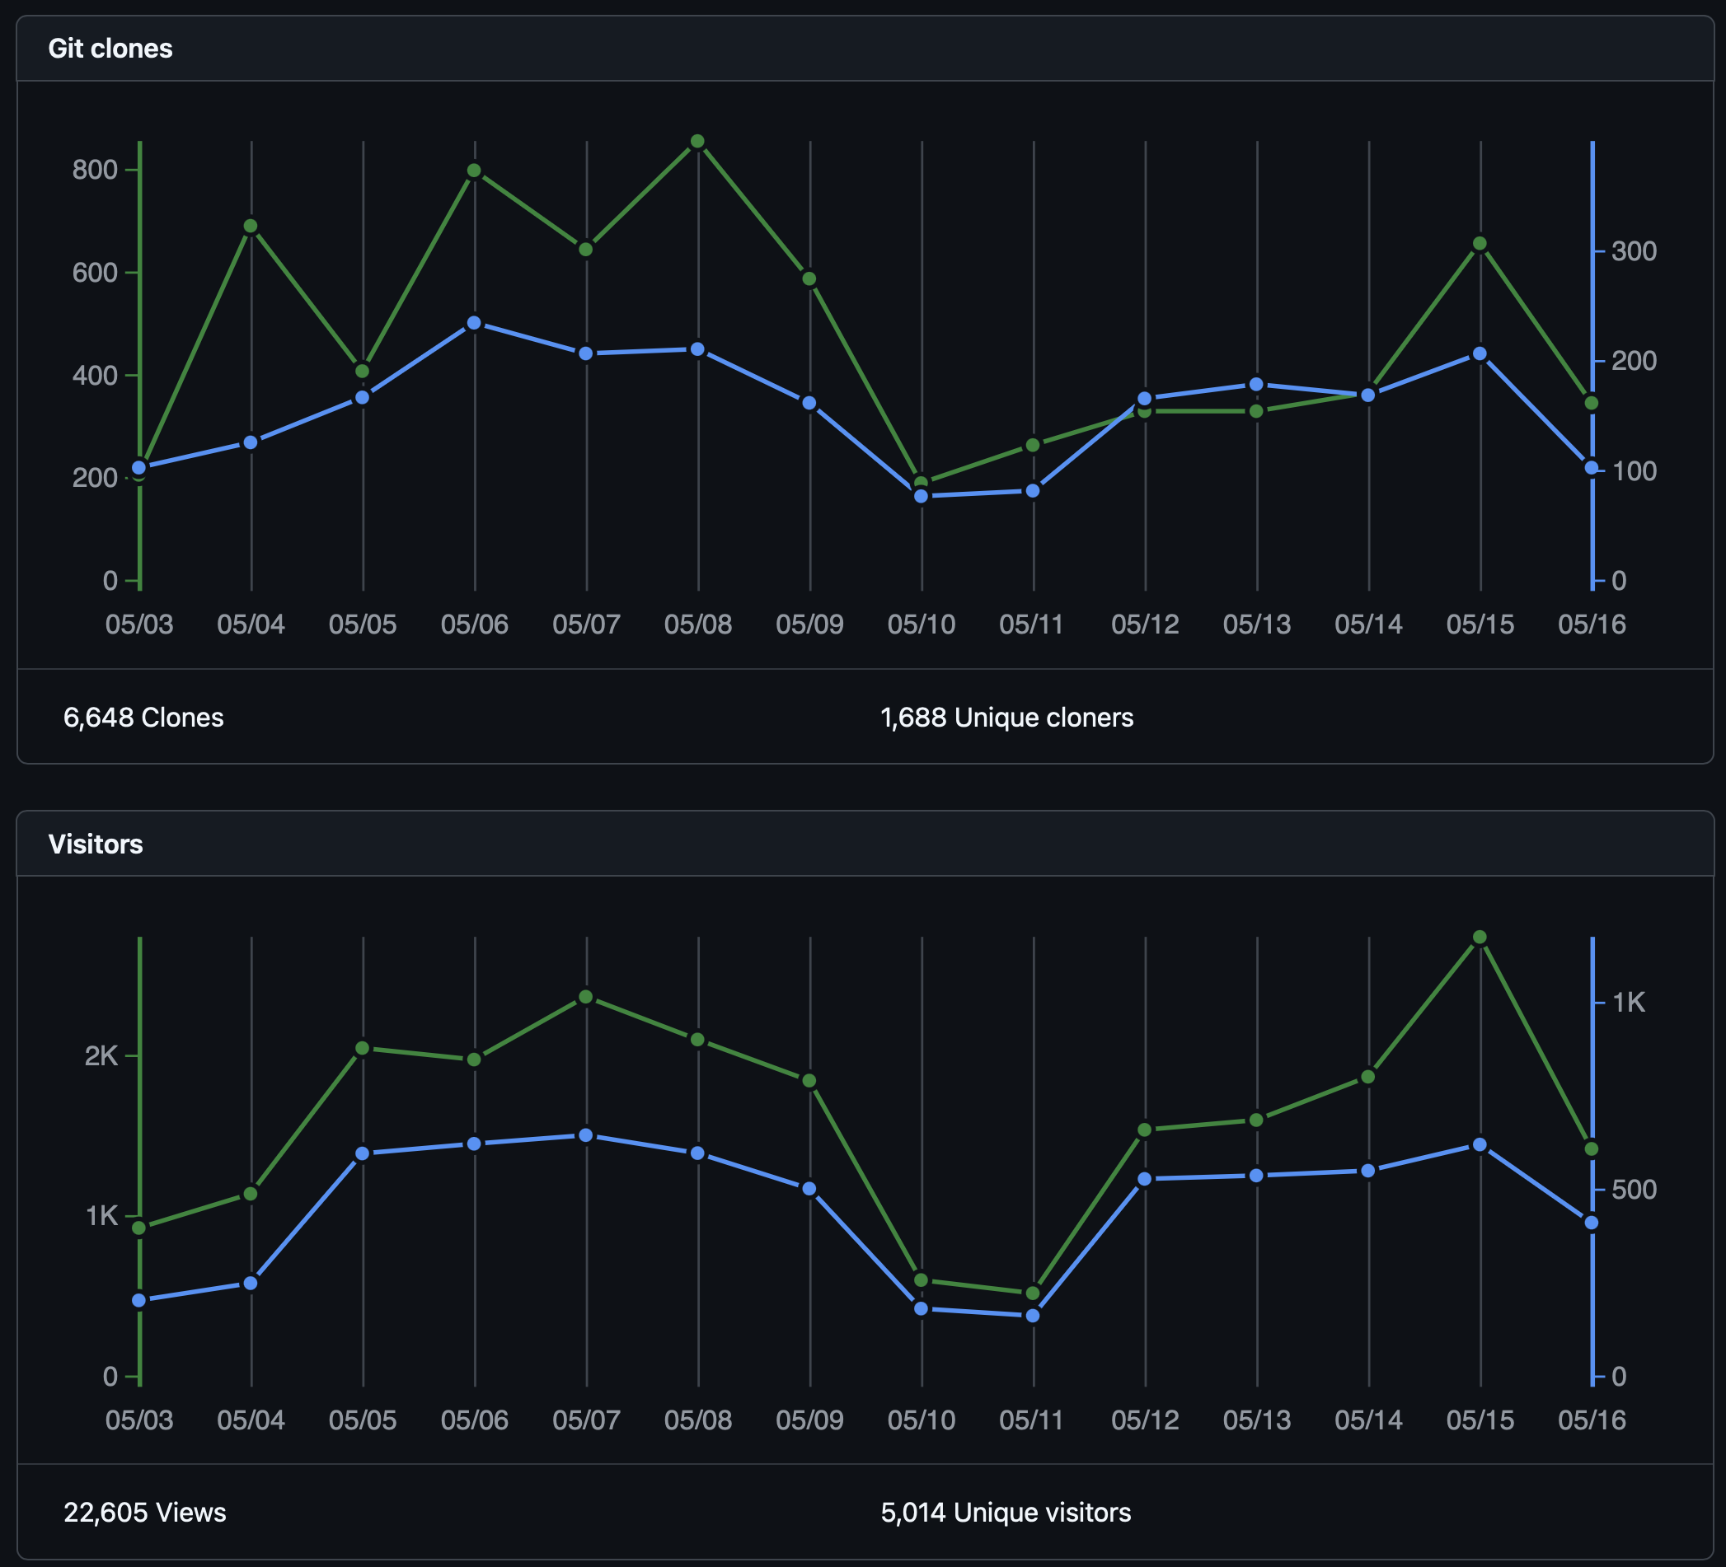This screenshot has width=1726, height=1567.
Task: Click the blue unique cloners point for 05/13
Action: [1256, 384]
